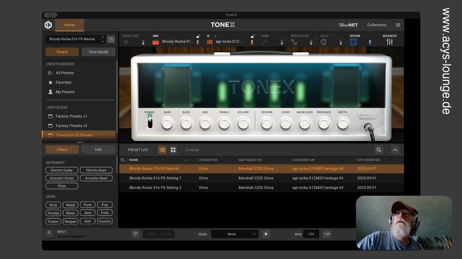Flip the amp POWER switch

[x=150, y=123]
